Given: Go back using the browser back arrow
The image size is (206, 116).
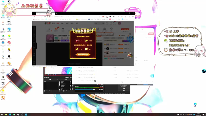Looking at the screenshot, I should (34, 17).
